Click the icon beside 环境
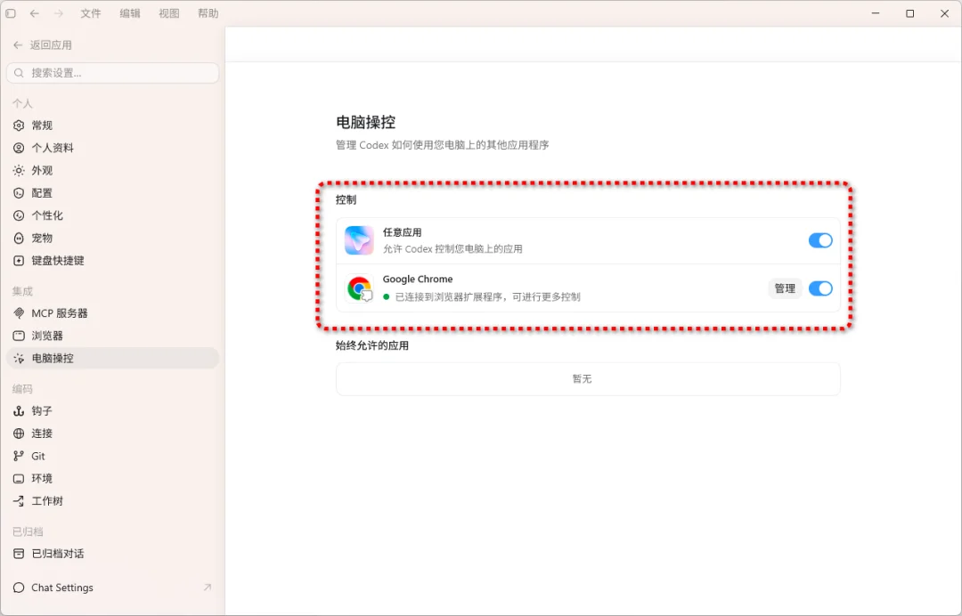962x616 pixels. (x=19, y=478)
